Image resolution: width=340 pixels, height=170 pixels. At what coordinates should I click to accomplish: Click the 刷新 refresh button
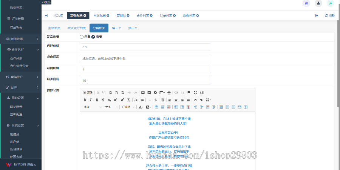point(330,15)
